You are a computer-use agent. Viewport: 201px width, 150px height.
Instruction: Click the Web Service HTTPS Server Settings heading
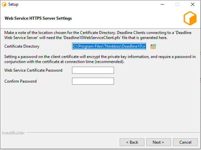click(38, 18)
